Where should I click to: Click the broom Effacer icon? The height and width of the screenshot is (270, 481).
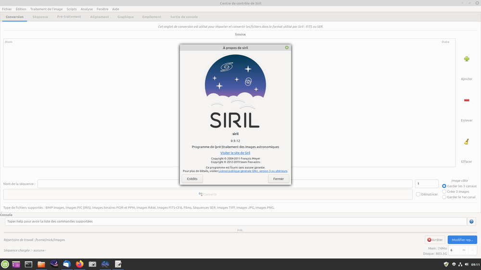tap(466, 142)
